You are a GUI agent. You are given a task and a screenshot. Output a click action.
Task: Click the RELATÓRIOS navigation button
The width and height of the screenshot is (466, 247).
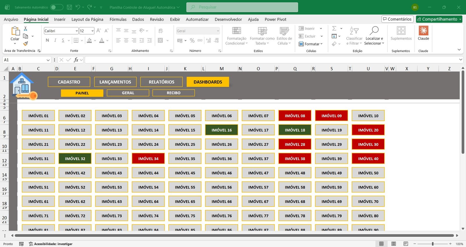[162, 82]
